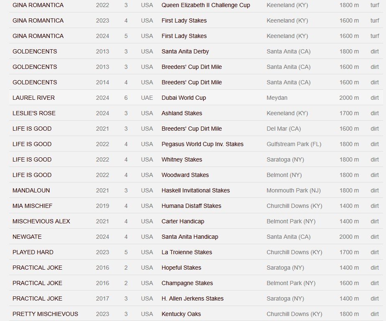Click the Woodward Stakes race
Image resolution: width=386 pixels, height=321 pixels.
pyautogui.click(x=185, y=175)
